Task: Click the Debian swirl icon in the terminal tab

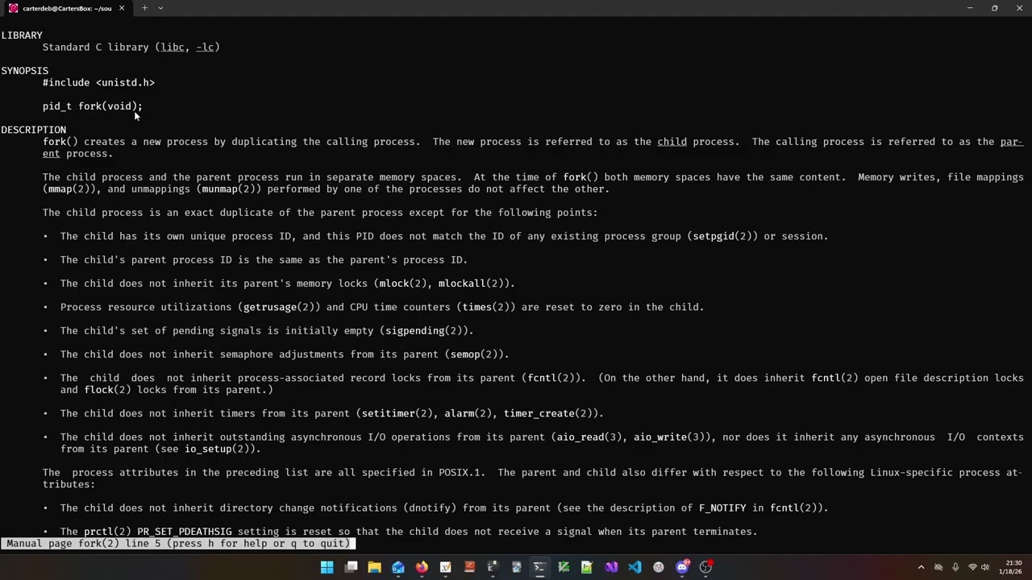Action: point(13,8)
